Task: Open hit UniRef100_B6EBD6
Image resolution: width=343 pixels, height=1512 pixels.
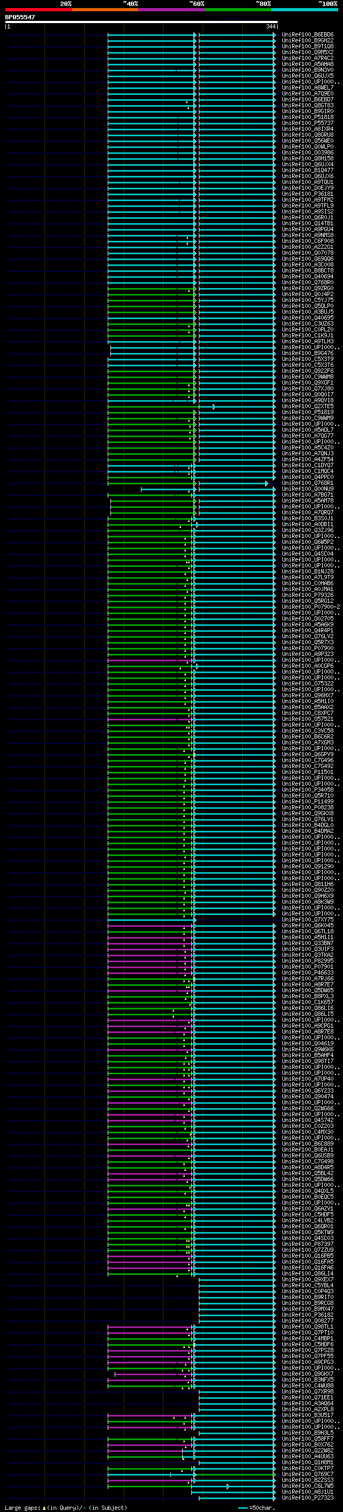Action: coord(308,35)
